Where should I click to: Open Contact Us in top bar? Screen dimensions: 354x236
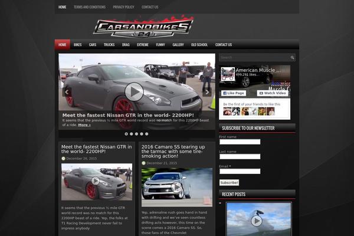pos(150,7)
